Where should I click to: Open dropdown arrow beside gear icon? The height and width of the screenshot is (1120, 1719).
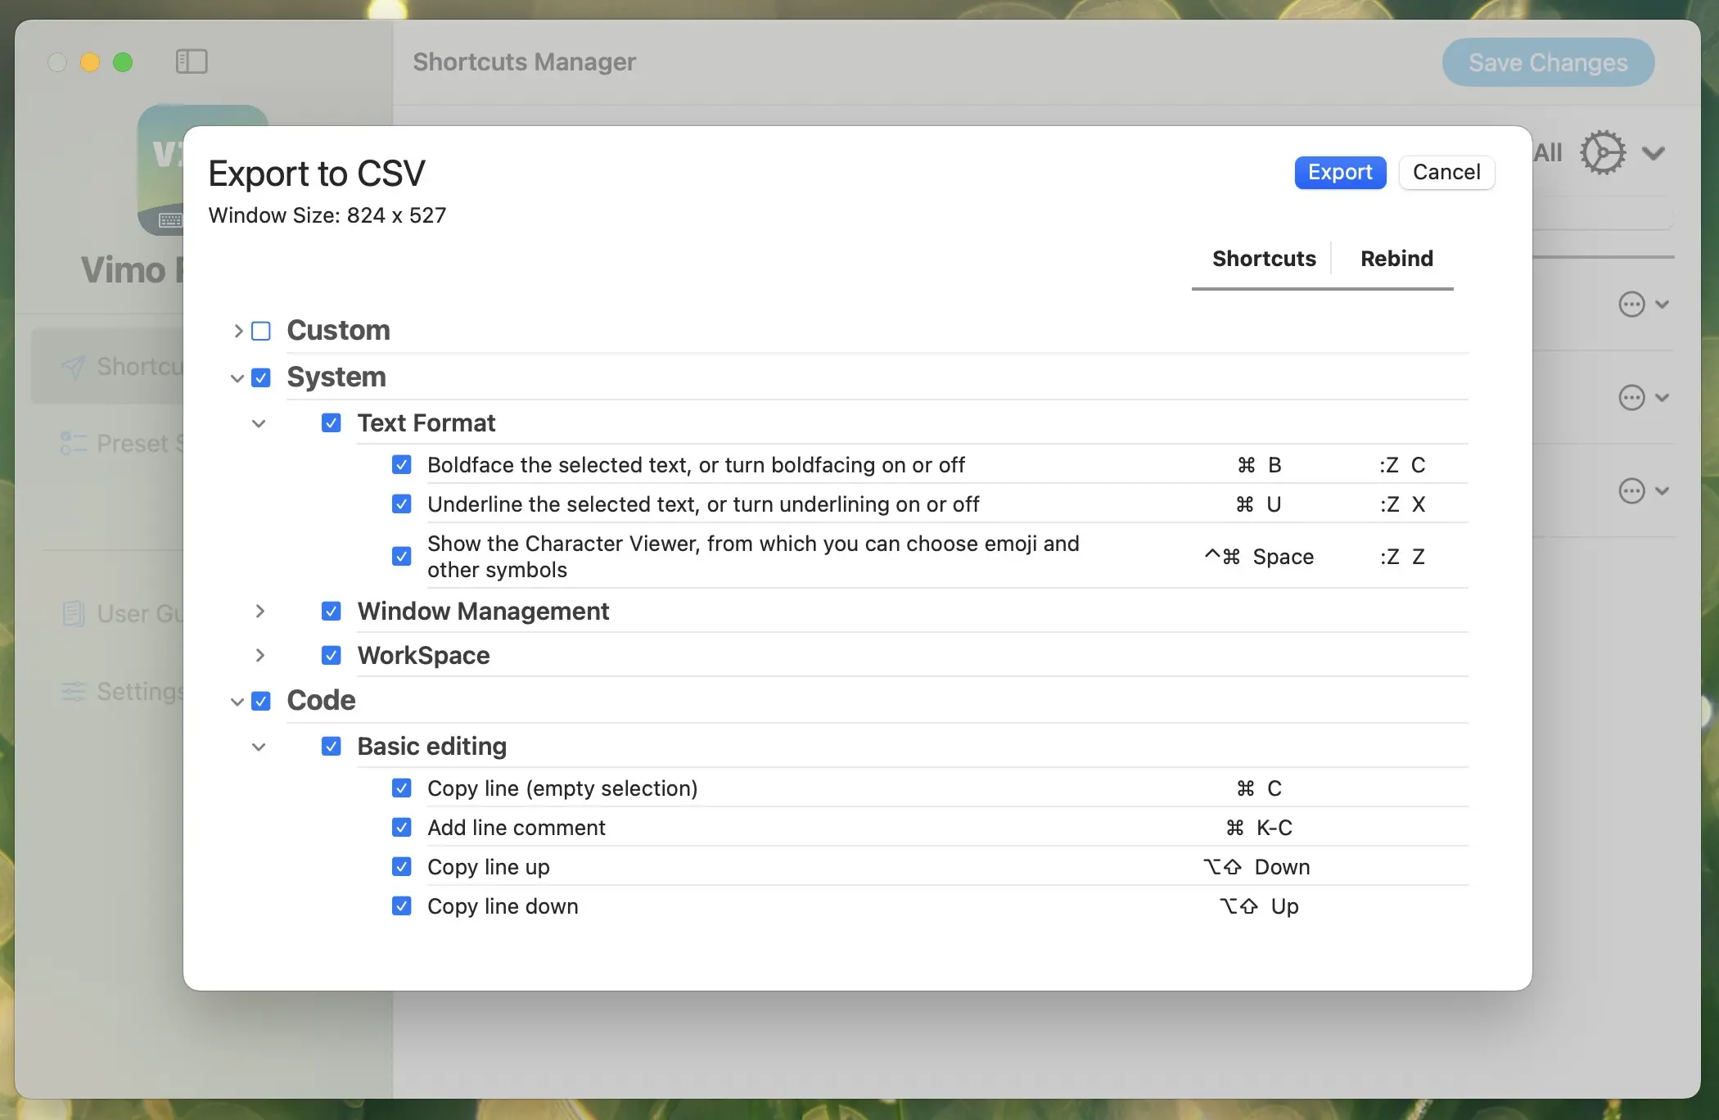tap(1654, 153)
